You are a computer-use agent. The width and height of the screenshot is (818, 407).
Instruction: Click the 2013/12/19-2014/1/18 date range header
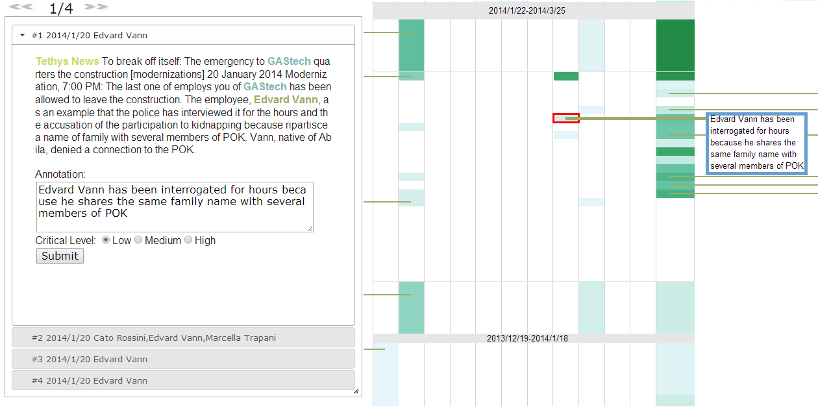(527, 338)
